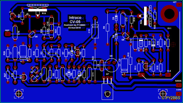183x103 pixels.
Task: Click the bottom-left mounting hole crosshair
Action: click(x=19, y=94)
